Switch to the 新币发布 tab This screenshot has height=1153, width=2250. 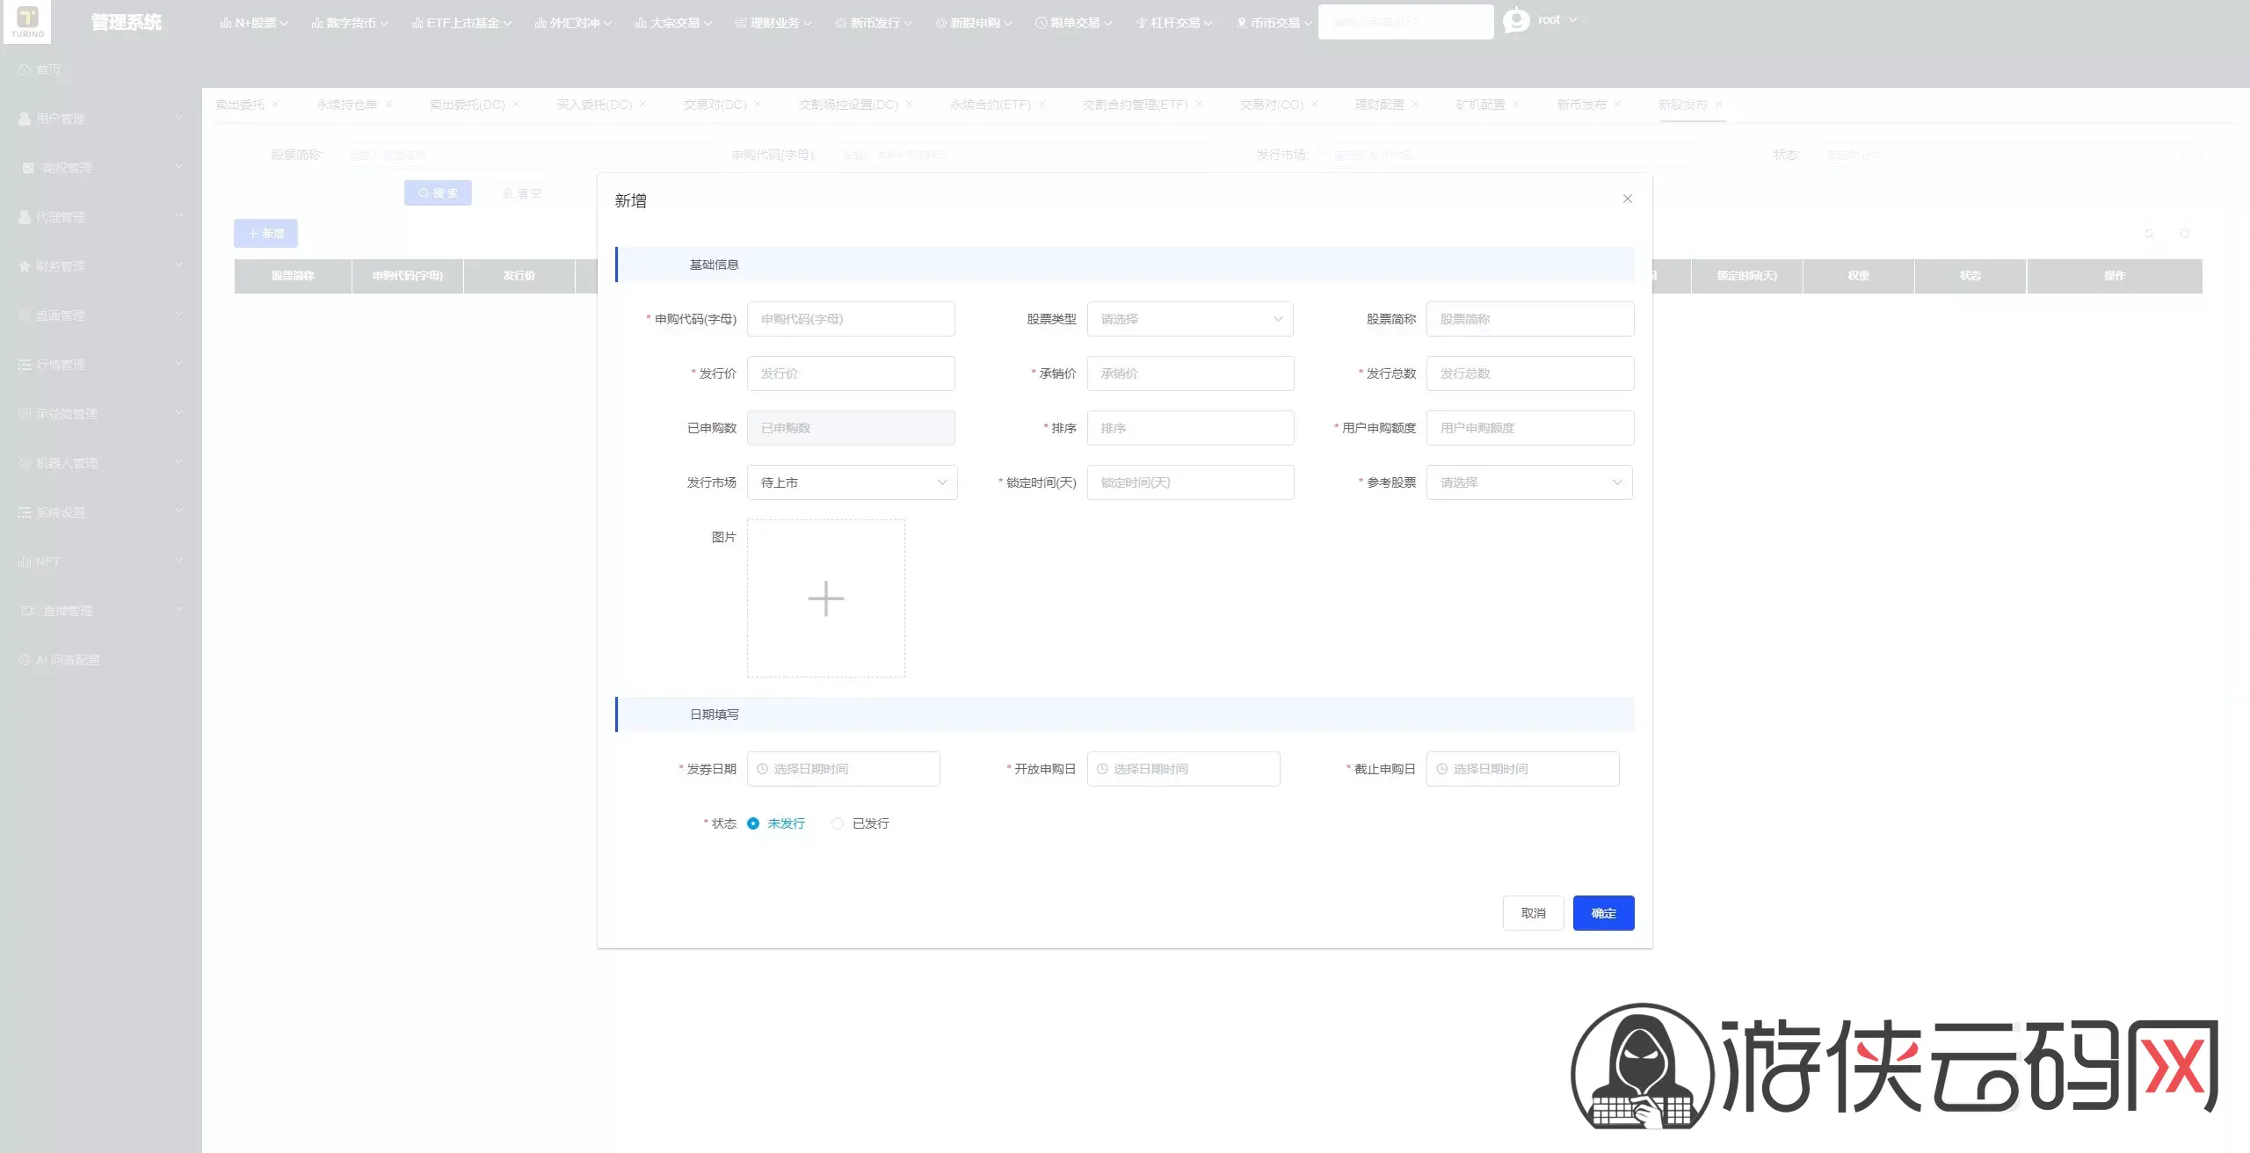(1580, 105)
